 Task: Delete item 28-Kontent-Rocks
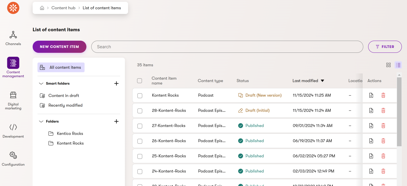click(x=383, y=110)
